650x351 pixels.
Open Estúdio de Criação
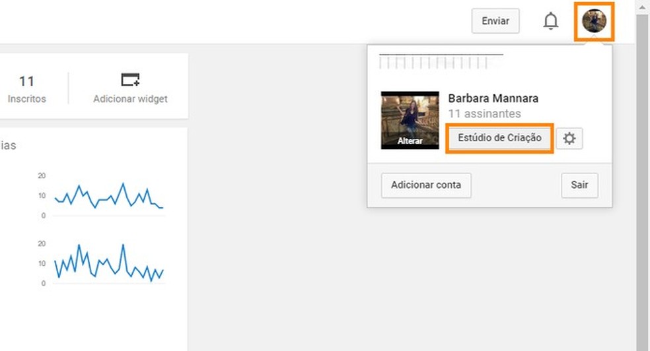(x=499, y=138)
